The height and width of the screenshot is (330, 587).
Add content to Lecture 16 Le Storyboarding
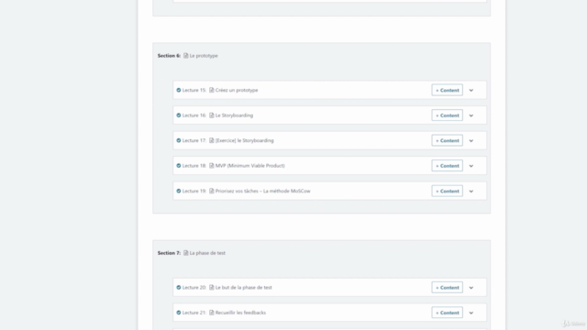point(447,115)
